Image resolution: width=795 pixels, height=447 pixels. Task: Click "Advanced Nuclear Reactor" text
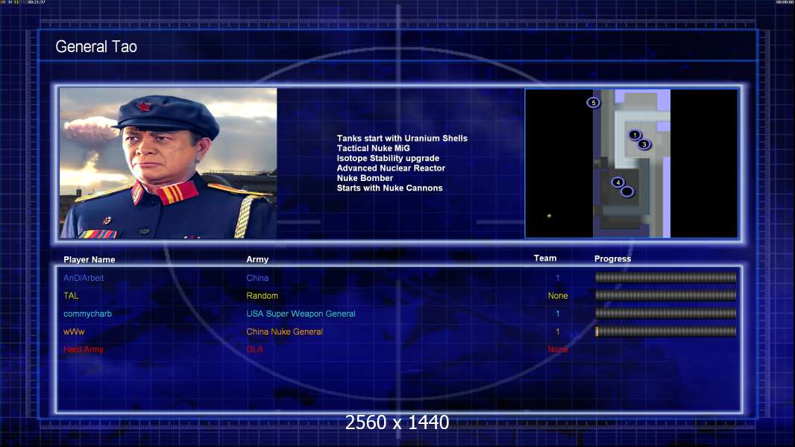click(x=391, y=168)
